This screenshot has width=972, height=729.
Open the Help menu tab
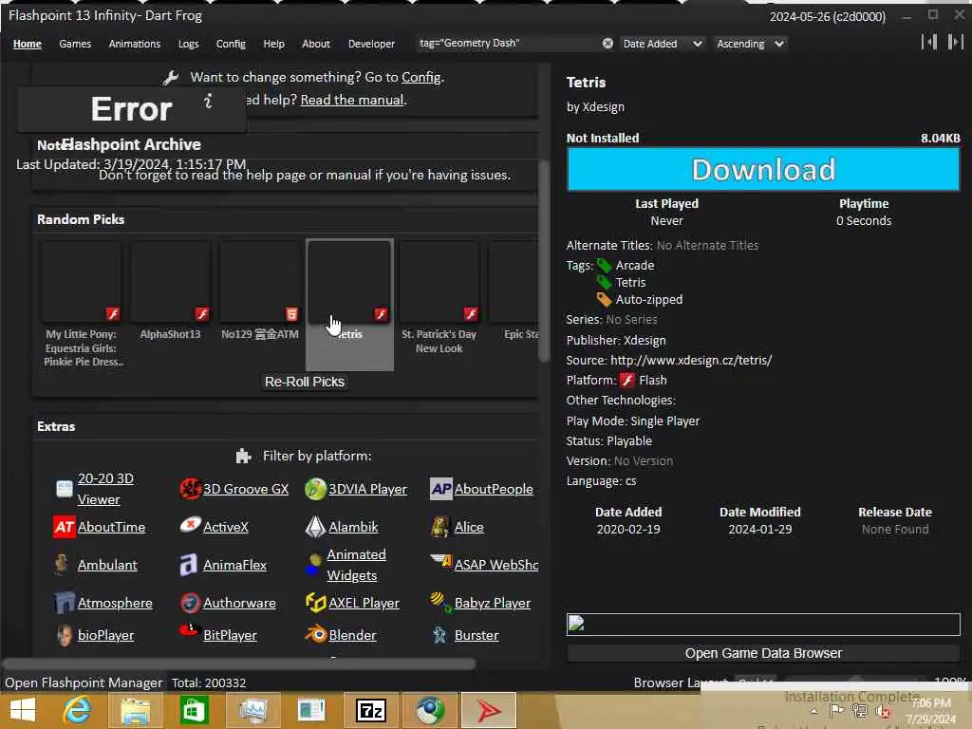point(273,44)
